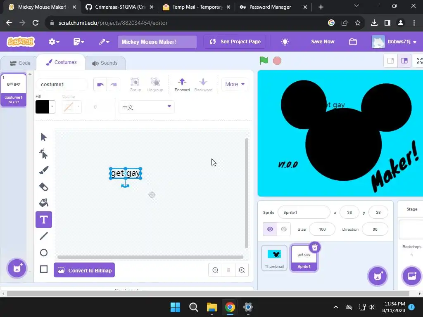Select the Text tool
Viewport: 423px width, 317px height.
tap(44, 220)
